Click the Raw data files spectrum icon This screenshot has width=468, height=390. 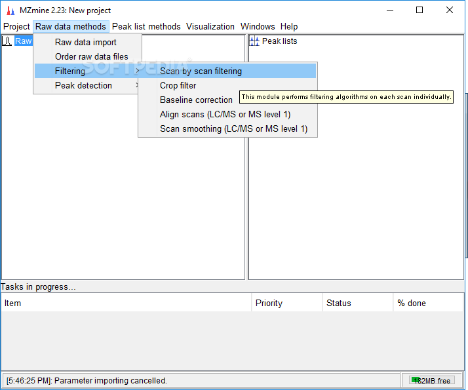click(7, 41)
